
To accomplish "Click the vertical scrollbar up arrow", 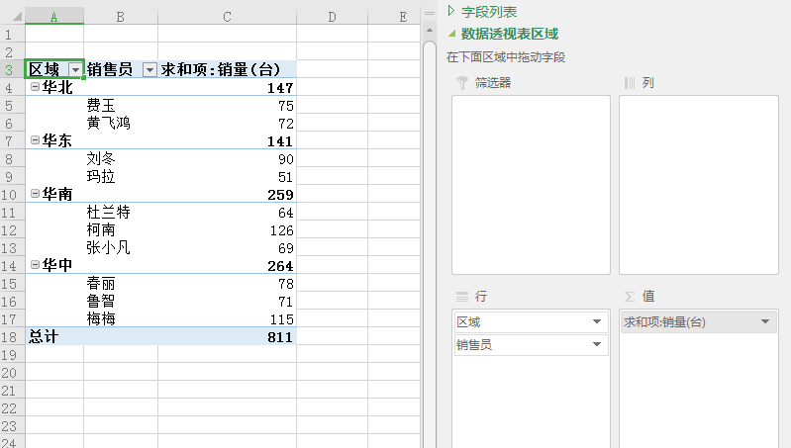I will coord(430,31).
